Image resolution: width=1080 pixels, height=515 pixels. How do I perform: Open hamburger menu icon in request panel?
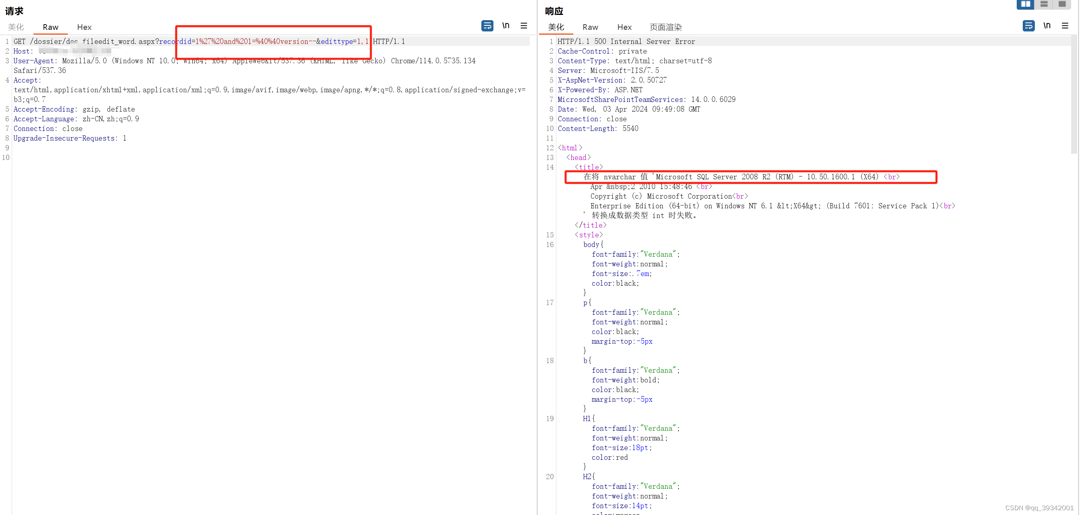(523, 25)
